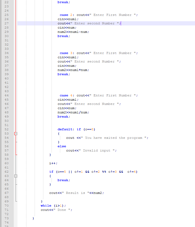
Task: Click the 'break;' on line 30
Action: tap(64, 36)
